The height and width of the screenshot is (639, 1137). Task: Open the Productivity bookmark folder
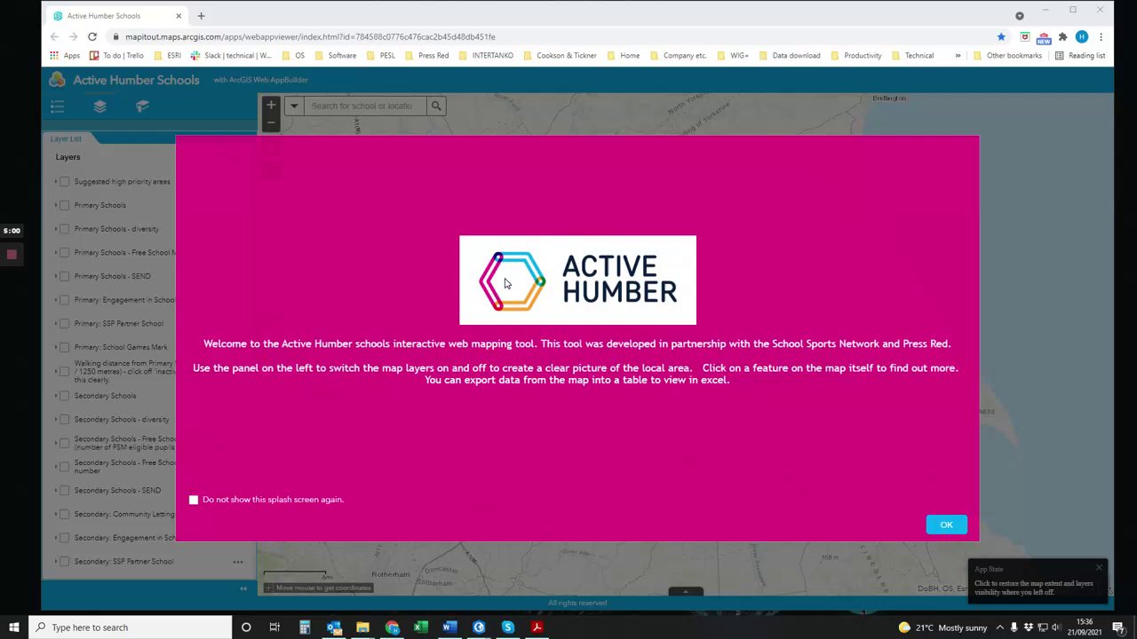point(855,55)
